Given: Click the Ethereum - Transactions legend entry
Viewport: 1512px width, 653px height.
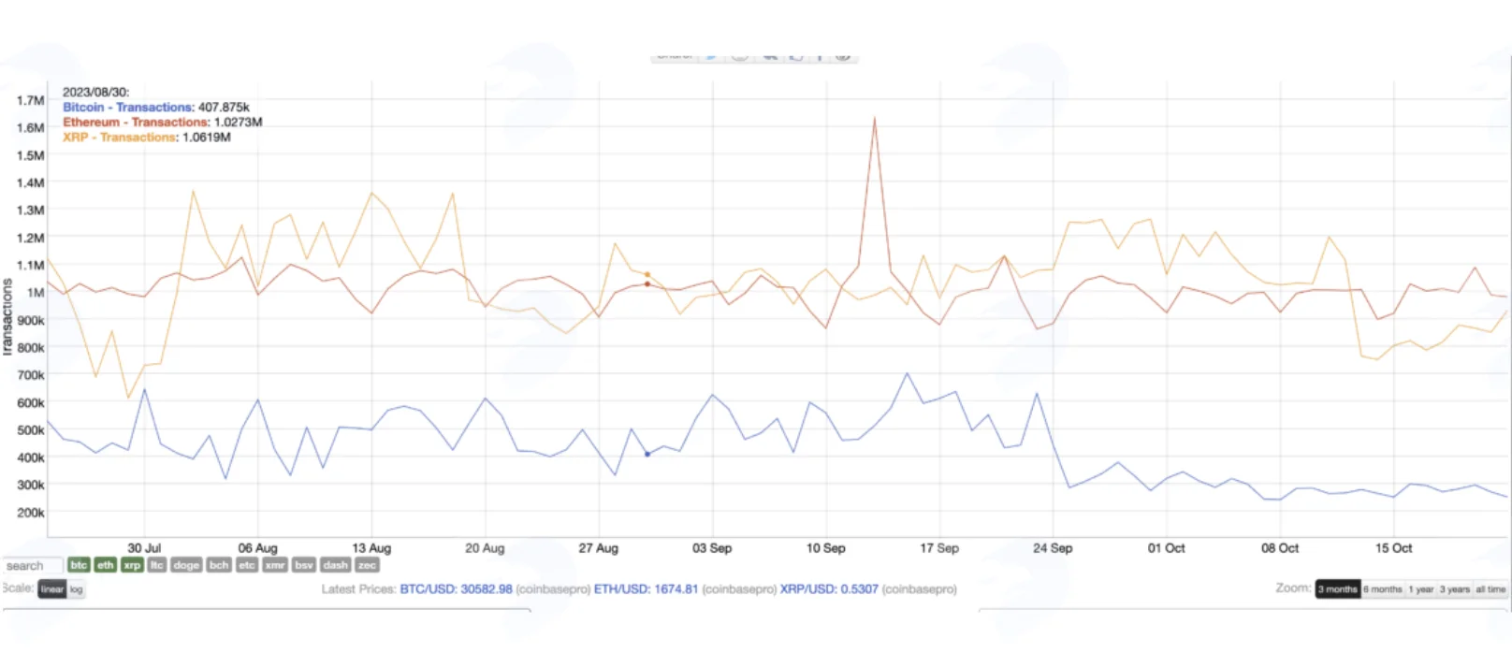Looking at the screenshot, I should pos(137,123).
